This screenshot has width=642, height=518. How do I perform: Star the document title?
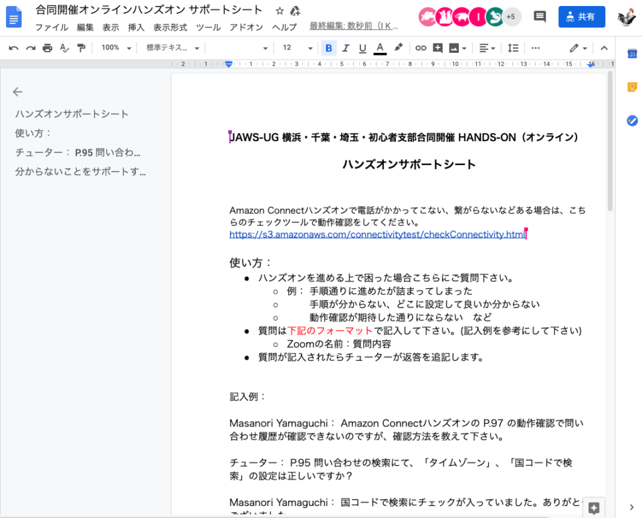[x=280, y=11]
